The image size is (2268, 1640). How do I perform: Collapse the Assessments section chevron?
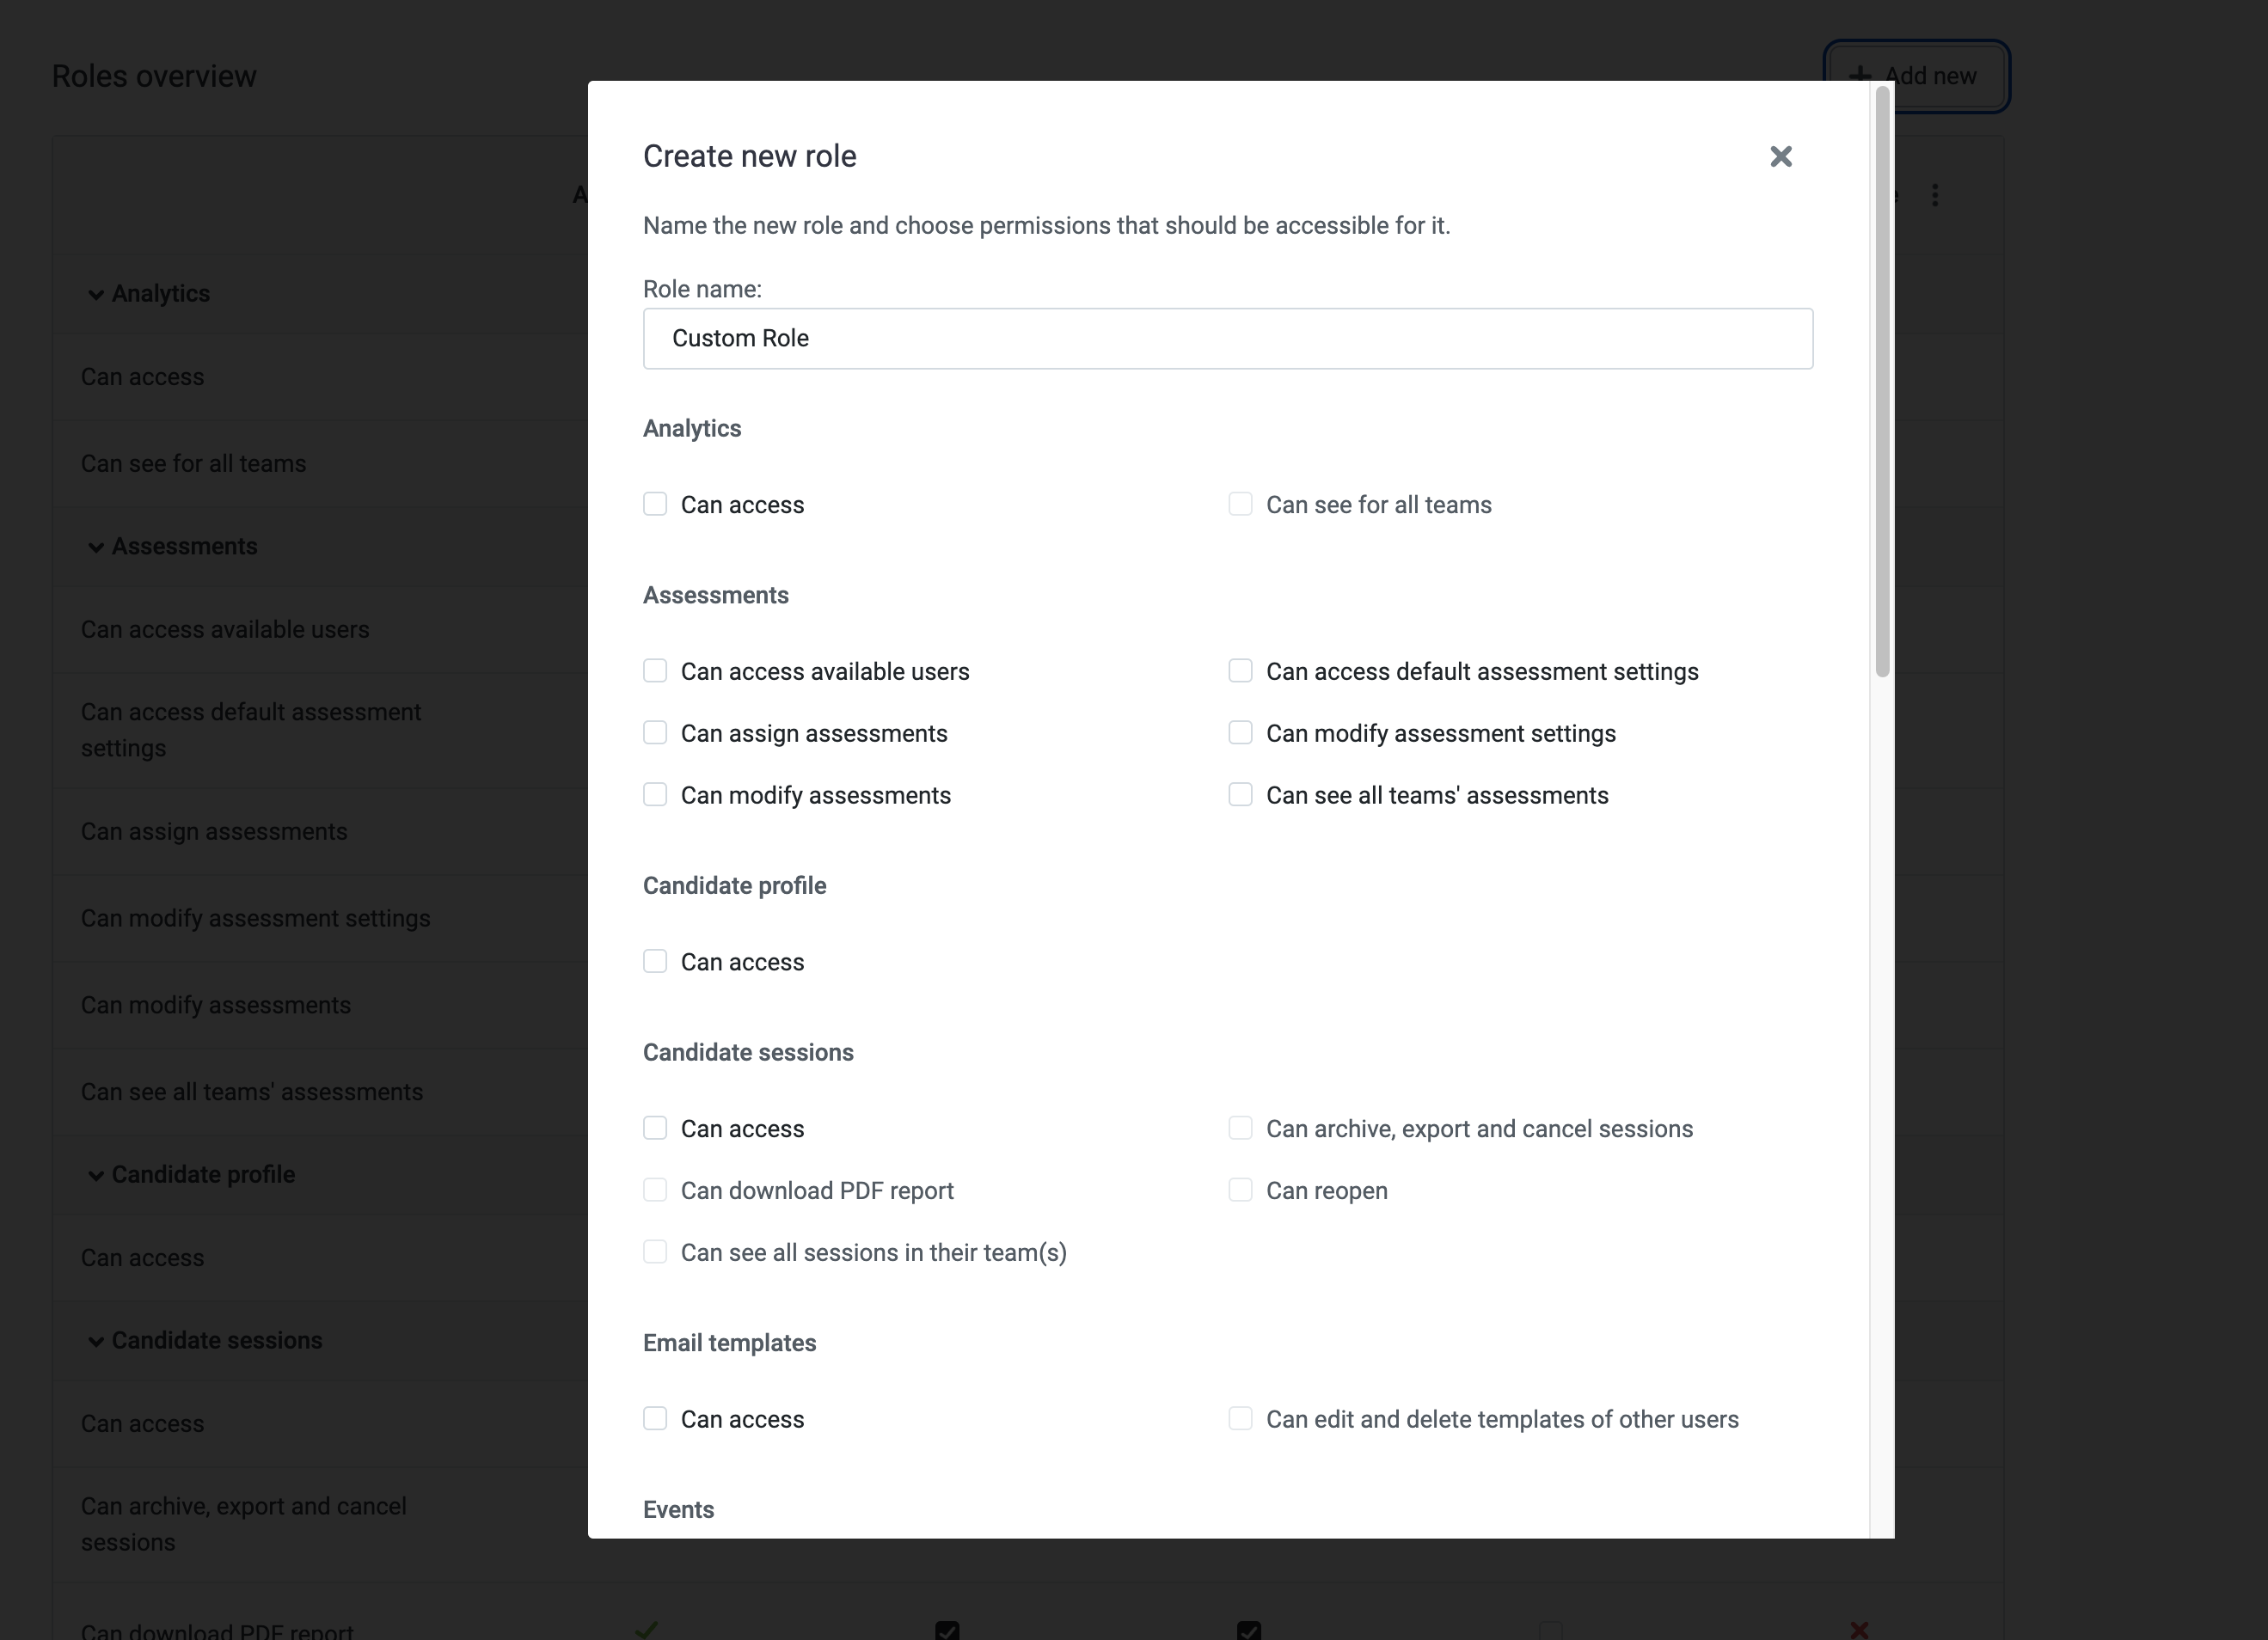click(x=96, y=547)
